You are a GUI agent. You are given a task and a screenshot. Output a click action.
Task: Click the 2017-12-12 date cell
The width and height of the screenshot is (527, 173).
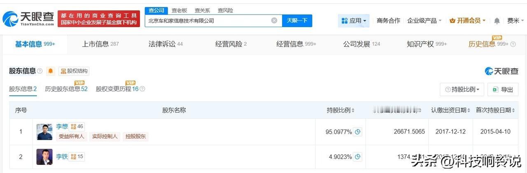tap(450, 132)
